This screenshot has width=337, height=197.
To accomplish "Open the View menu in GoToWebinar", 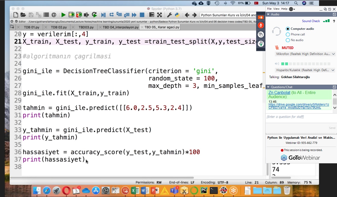I will tap(276, 9).
